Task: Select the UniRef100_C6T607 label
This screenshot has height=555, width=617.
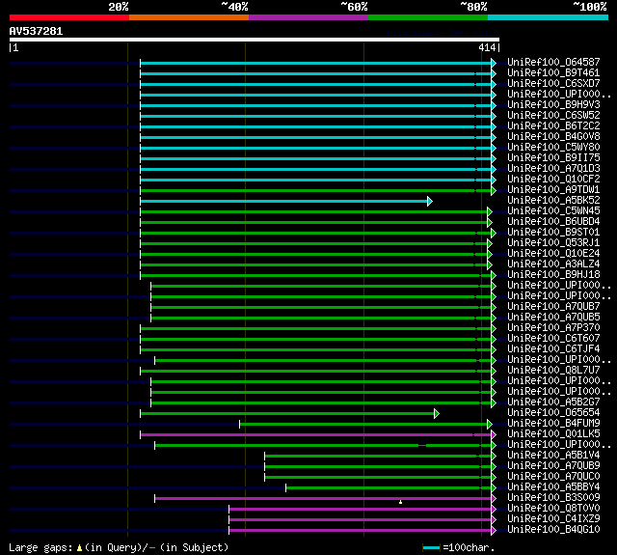Action: pos(553,339)
